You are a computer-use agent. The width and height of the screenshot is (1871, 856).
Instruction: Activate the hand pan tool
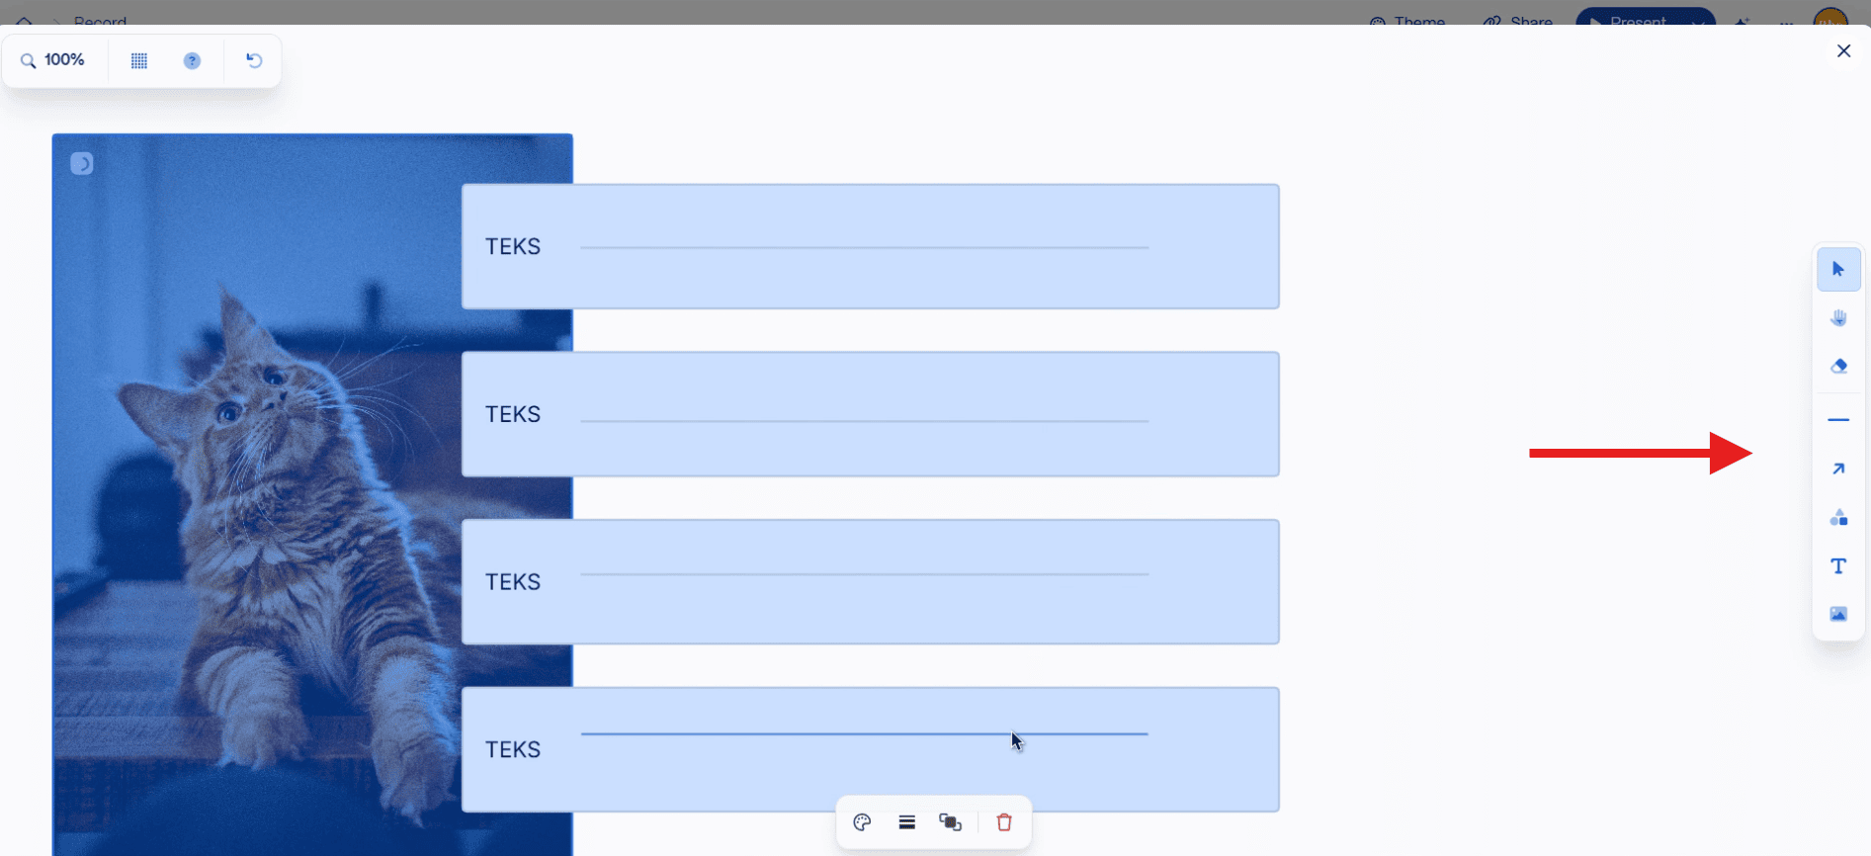[1837, 317]
